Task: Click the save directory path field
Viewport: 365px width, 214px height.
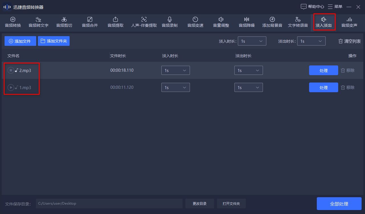Action: pyautogui.click(x=109, y=203)
